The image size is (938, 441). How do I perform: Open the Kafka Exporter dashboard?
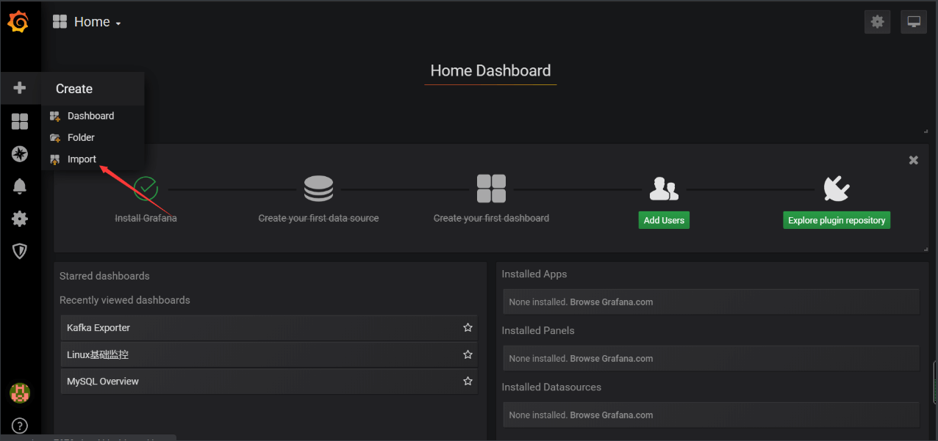point(269,327)
